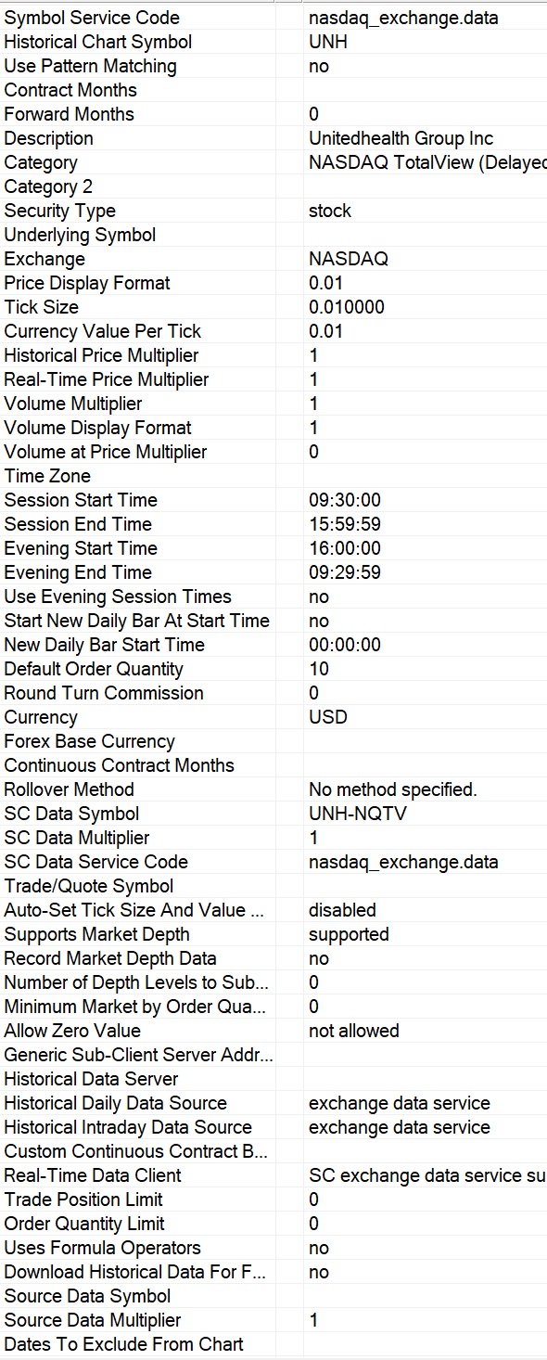Select the Description row label

pos(49,138)
